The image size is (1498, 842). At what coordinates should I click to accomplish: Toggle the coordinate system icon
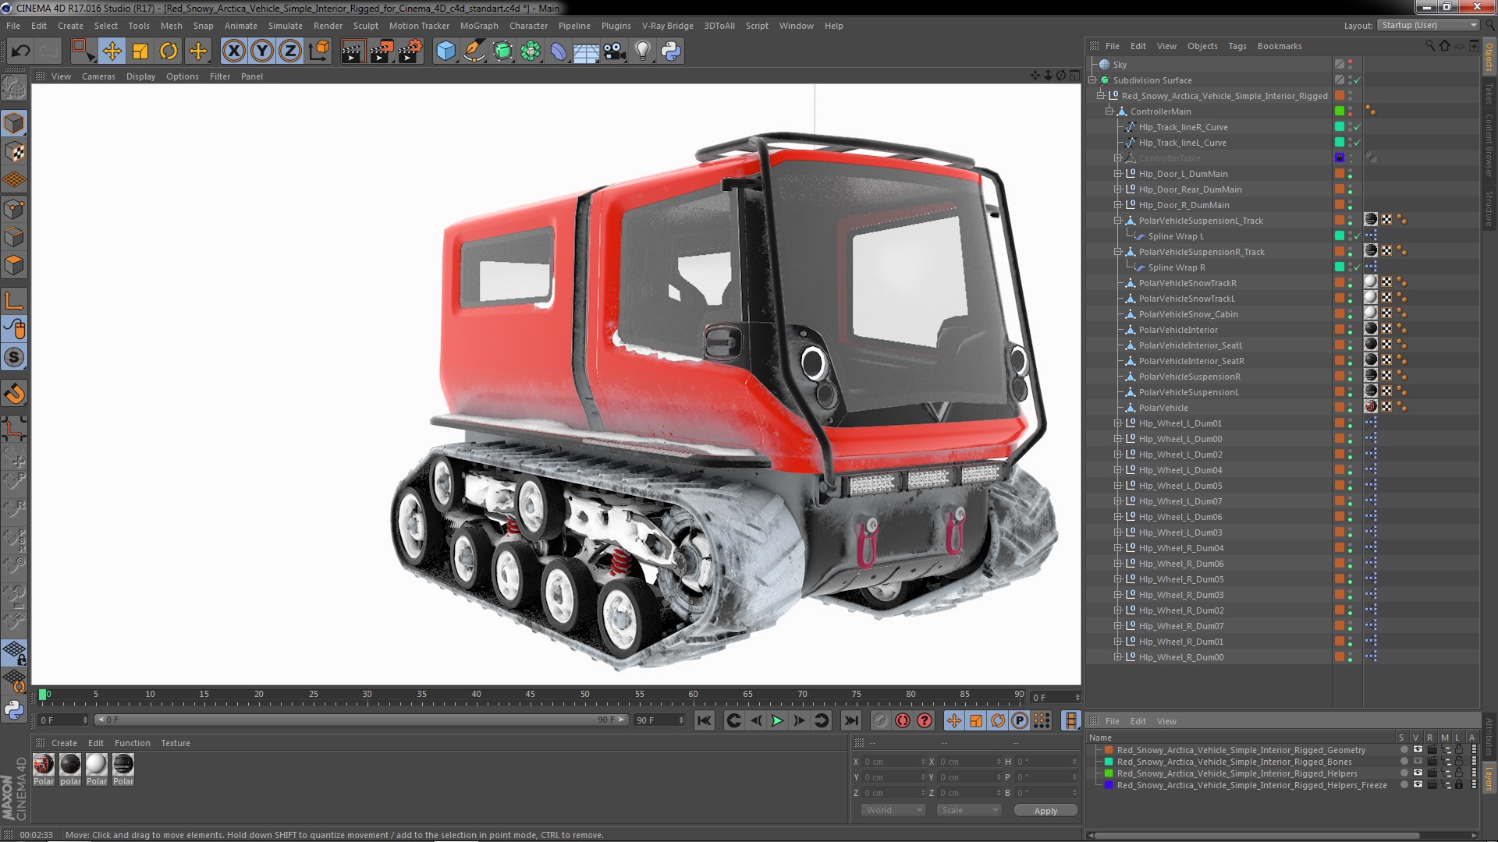(x=319, y=51)
